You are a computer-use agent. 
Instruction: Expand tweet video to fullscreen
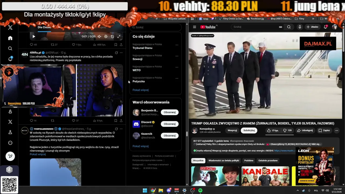click(119, 36)
